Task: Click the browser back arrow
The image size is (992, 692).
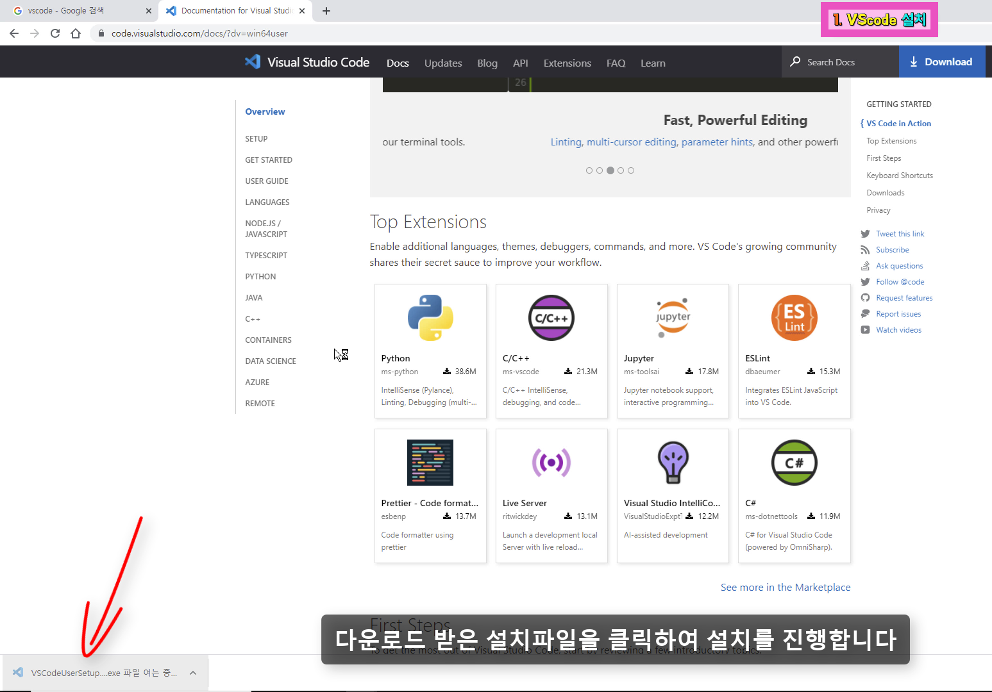Action: tap(14, 33)
